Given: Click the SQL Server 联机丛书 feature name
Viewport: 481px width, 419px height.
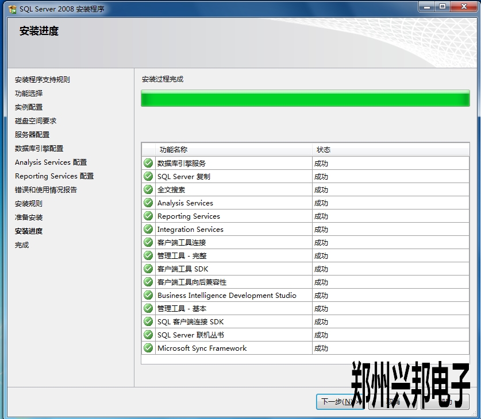Looking at the screenshot, I should (191, 335).
